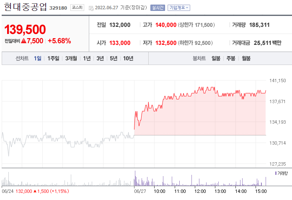Click the opening price 133,000
Viewport: 292px width, 200px height.
pyautogui.click(x=120, y=43)
